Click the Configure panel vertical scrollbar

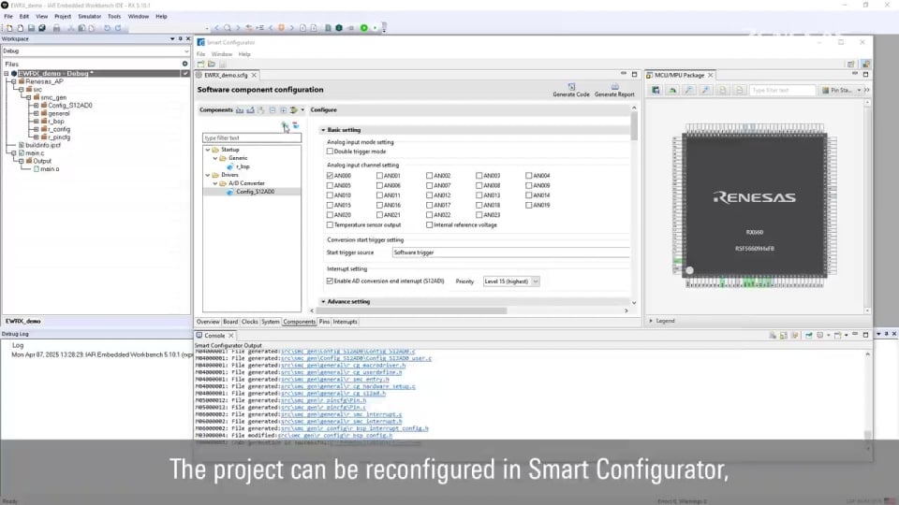tap(634, 126)
